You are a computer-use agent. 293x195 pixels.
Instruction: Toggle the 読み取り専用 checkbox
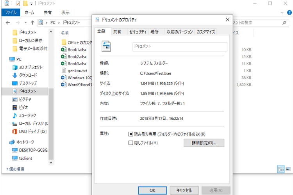130,134
